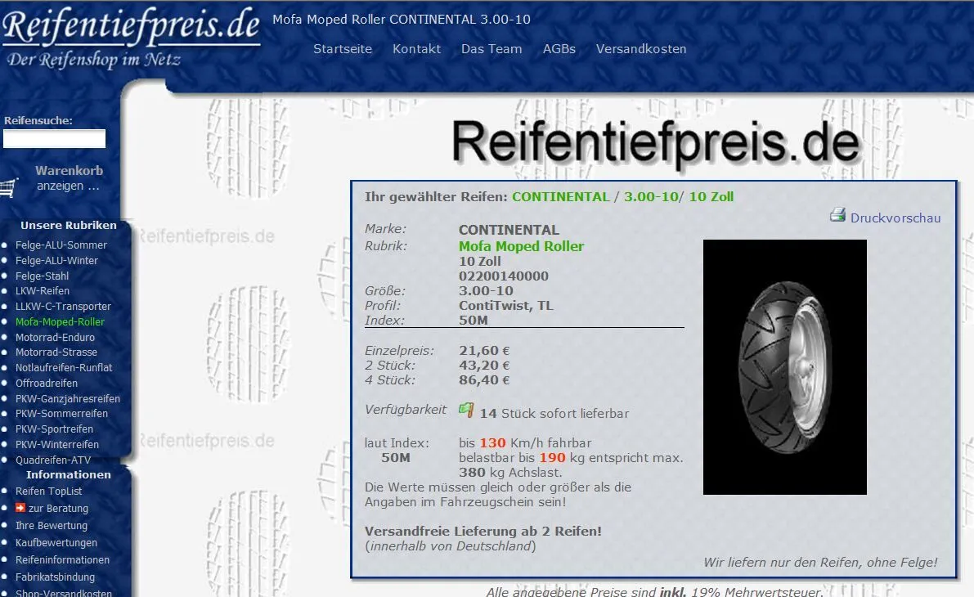The image size is (974, 597).
Task: Select Felge-ALU-Winter category
Action: click(56, 260)
